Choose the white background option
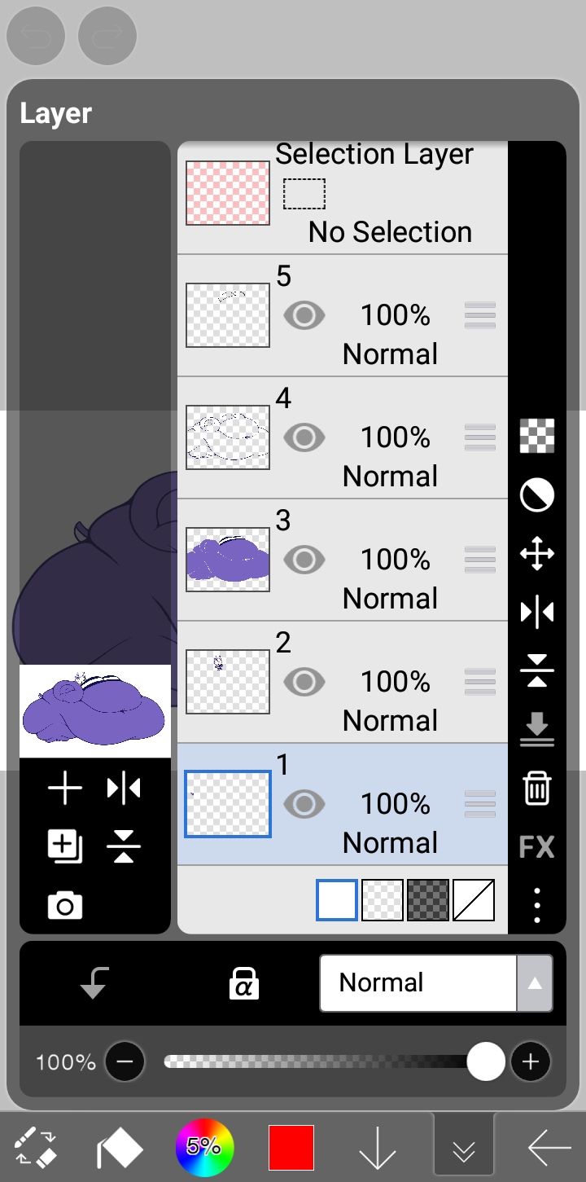Viewport: 586px width, 1182px height. 337,900
